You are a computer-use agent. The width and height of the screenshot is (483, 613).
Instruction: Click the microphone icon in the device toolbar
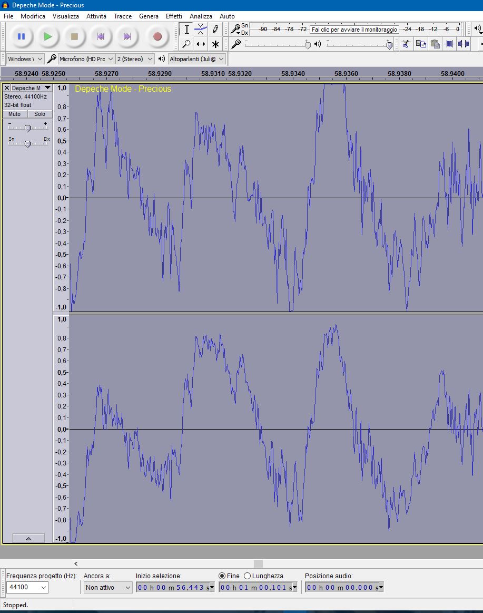tap(51, 59)
